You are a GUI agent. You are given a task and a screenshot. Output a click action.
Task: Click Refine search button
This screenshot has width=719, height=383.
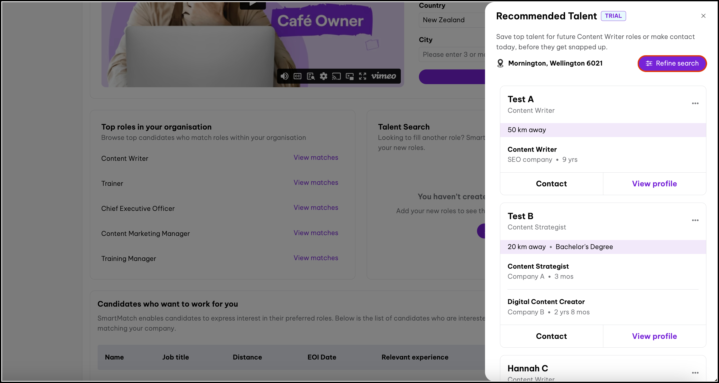672,63
